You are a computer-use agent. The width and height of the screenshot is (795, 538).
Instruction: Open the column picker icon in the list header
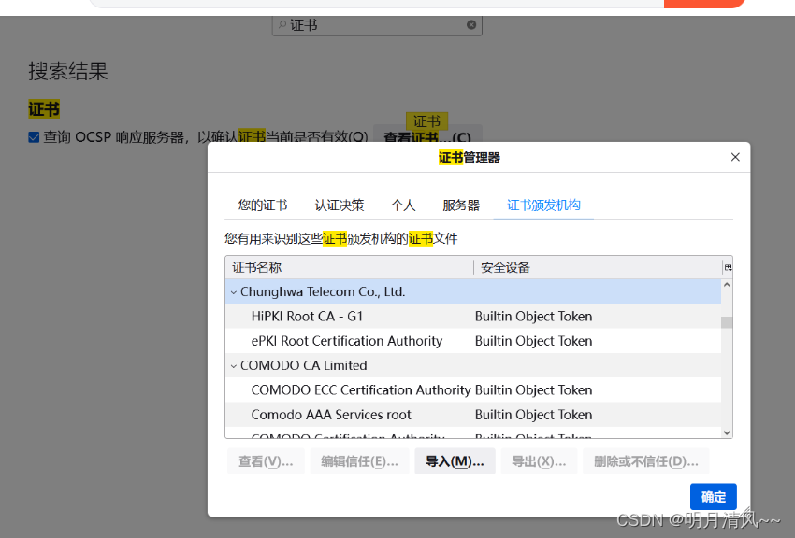pyautogui.click(x=727, y=267)
